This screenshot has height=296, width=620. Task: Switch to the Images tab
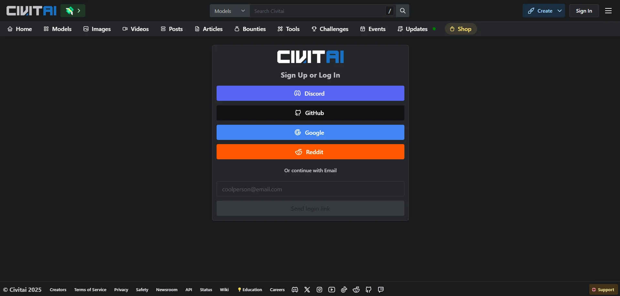pyautogui.click(x=97, y=29)
